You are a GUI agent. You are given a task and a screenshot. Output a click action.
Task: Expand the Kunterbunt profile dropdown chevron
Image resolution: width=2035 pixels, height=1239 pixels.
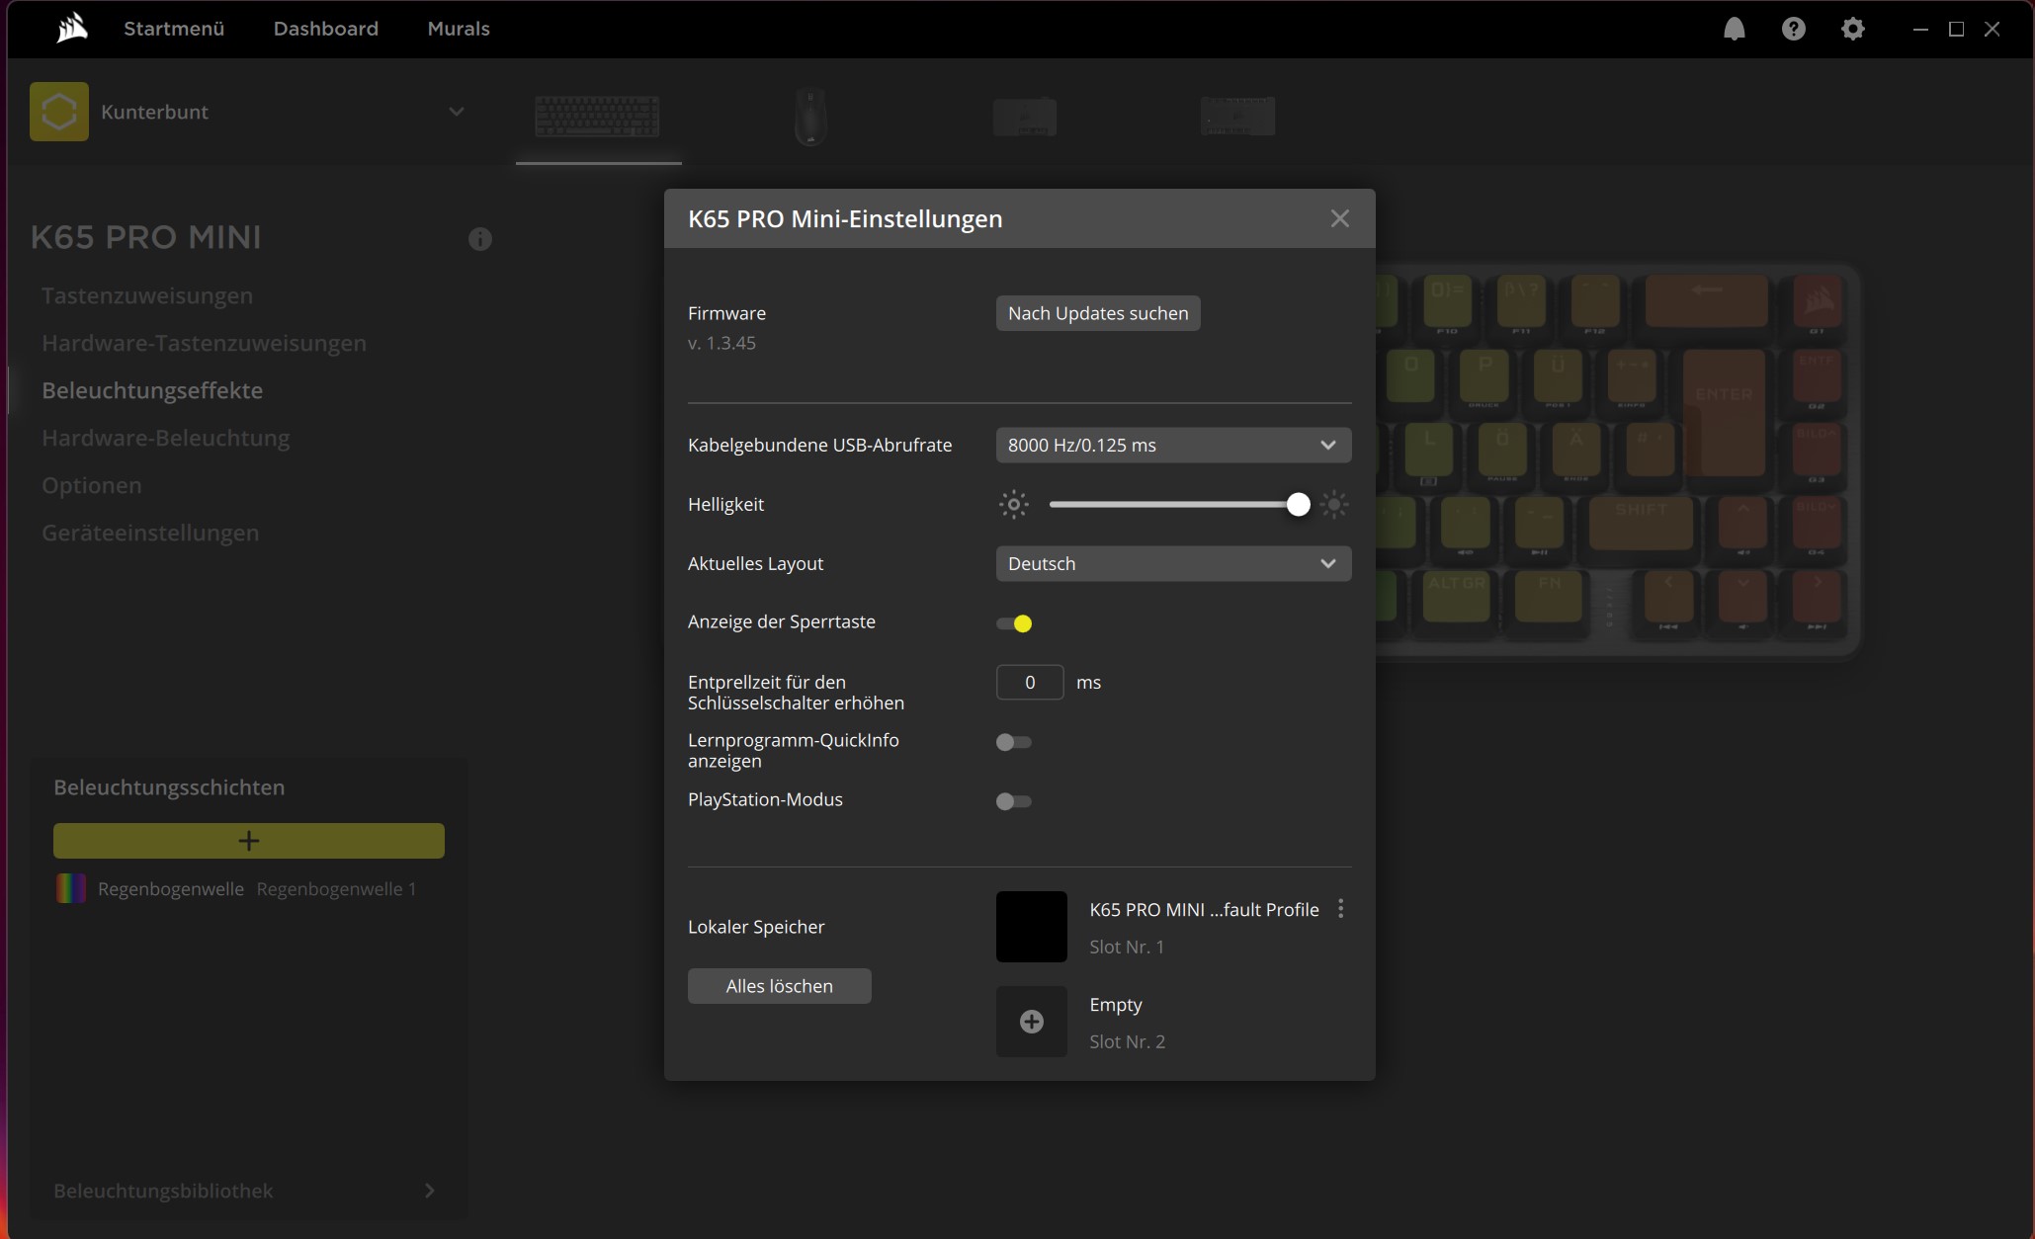(x=456, y=112)
